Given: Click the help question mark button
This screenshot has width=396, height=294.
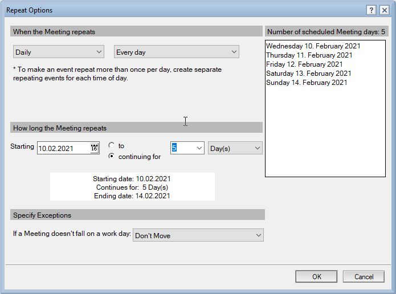Looking at the screenshot, I should [x=371, y=10].
